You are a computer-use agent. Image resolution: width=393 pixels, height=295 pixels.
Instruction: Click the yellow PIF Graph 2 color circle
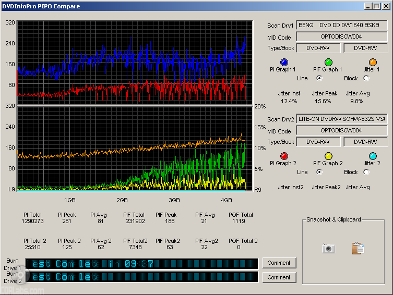(328, 156)
